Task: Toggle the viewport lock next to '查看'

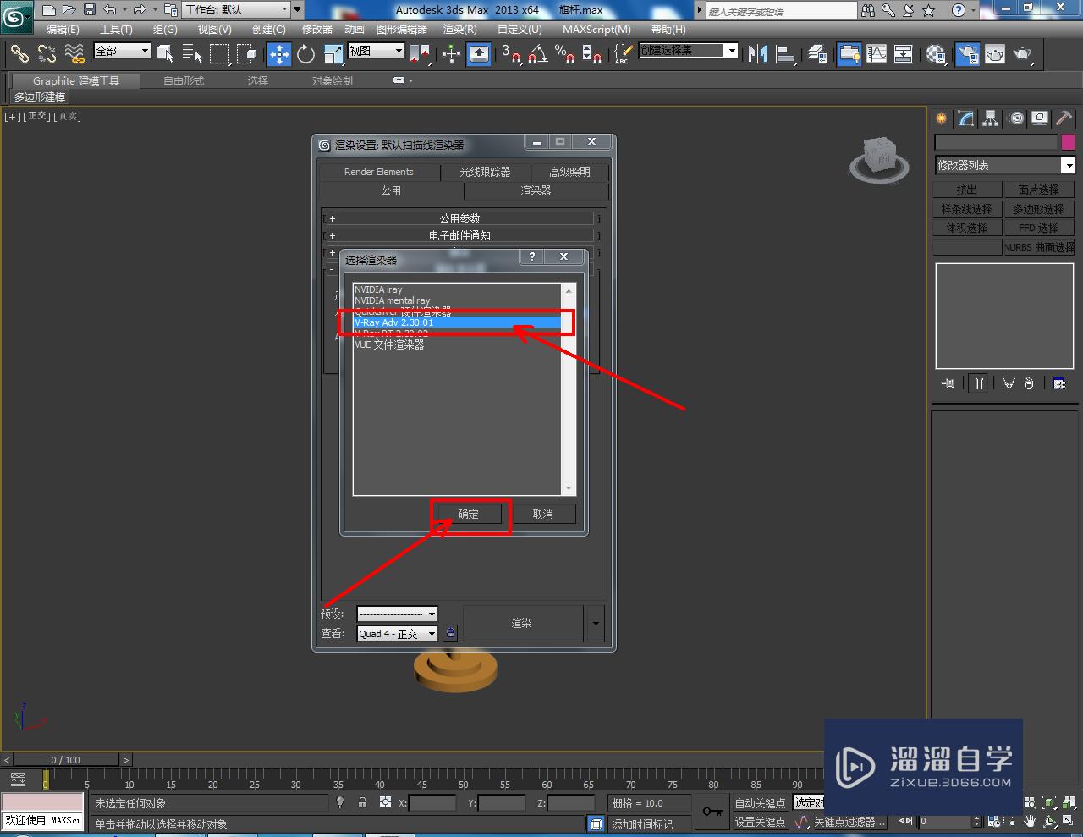Action: [x=450, y=633]
